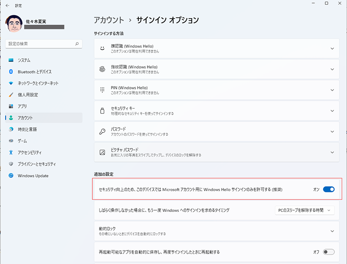The width and height of the screenshot is (347, 264).
Task: Click the 設定の検索 search field
Action: (40, 44)
